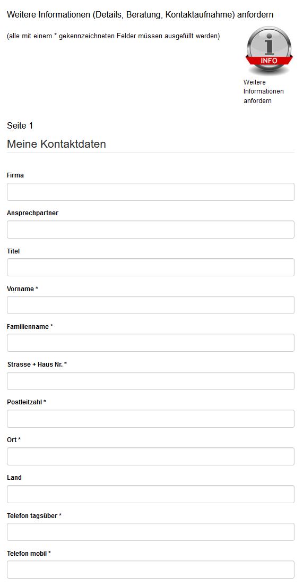Select the Ansprechpartner text box

(x=151, y=230)
